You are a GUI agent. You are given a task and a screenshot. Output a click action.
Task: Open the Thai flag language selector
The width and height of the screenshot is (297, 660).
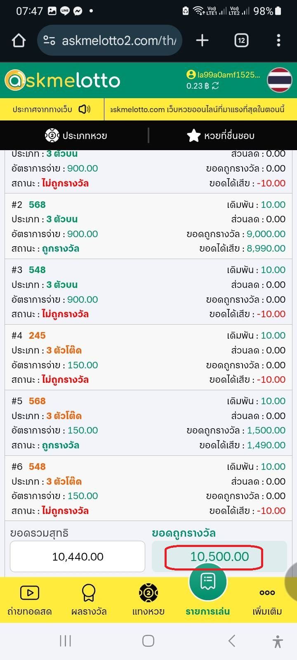(279, 80)
